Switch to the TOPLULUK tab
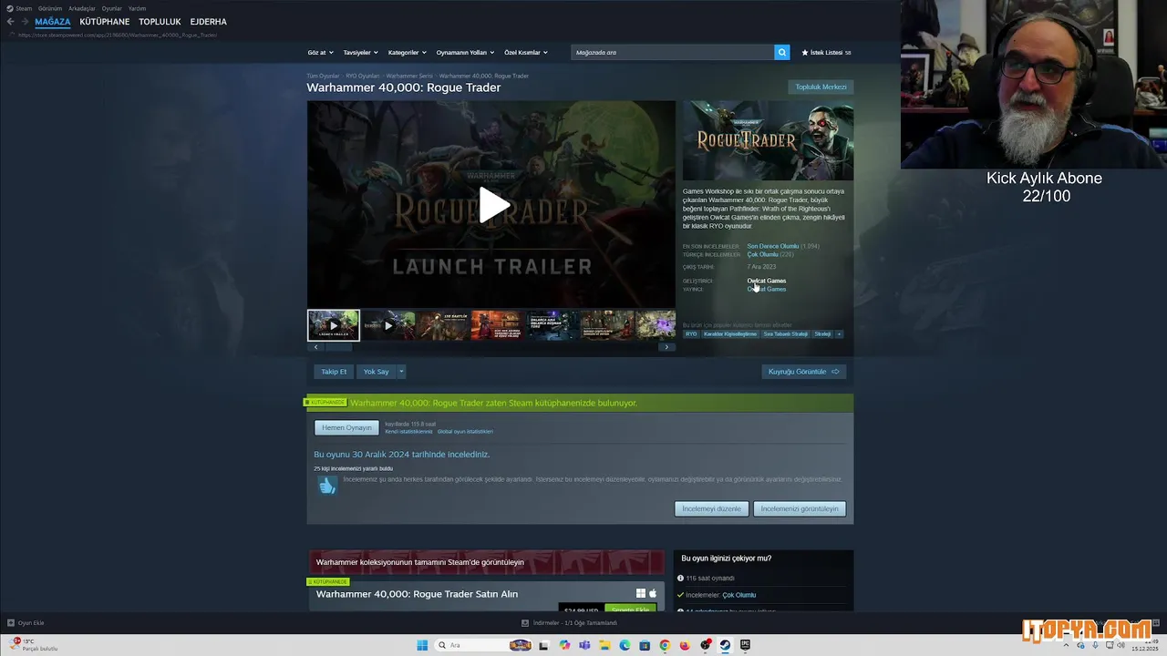The image size is (1167, 656). [160, 22]
